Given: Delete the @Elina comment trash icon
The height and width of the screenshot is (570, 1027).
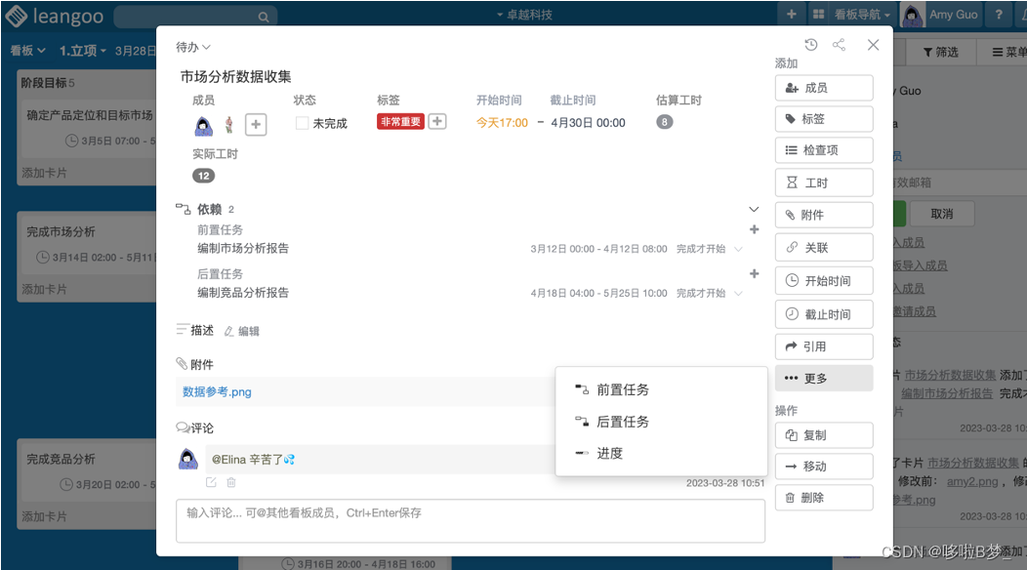Looking at the screenshot, I should pyautogui.click(x=231, y=482).
